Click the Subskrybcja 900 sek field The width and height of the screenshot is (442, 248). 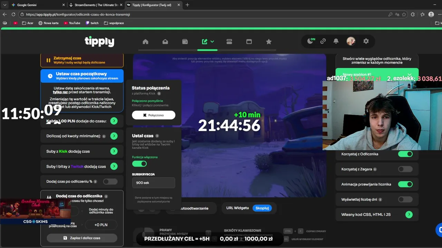[154, 183]
